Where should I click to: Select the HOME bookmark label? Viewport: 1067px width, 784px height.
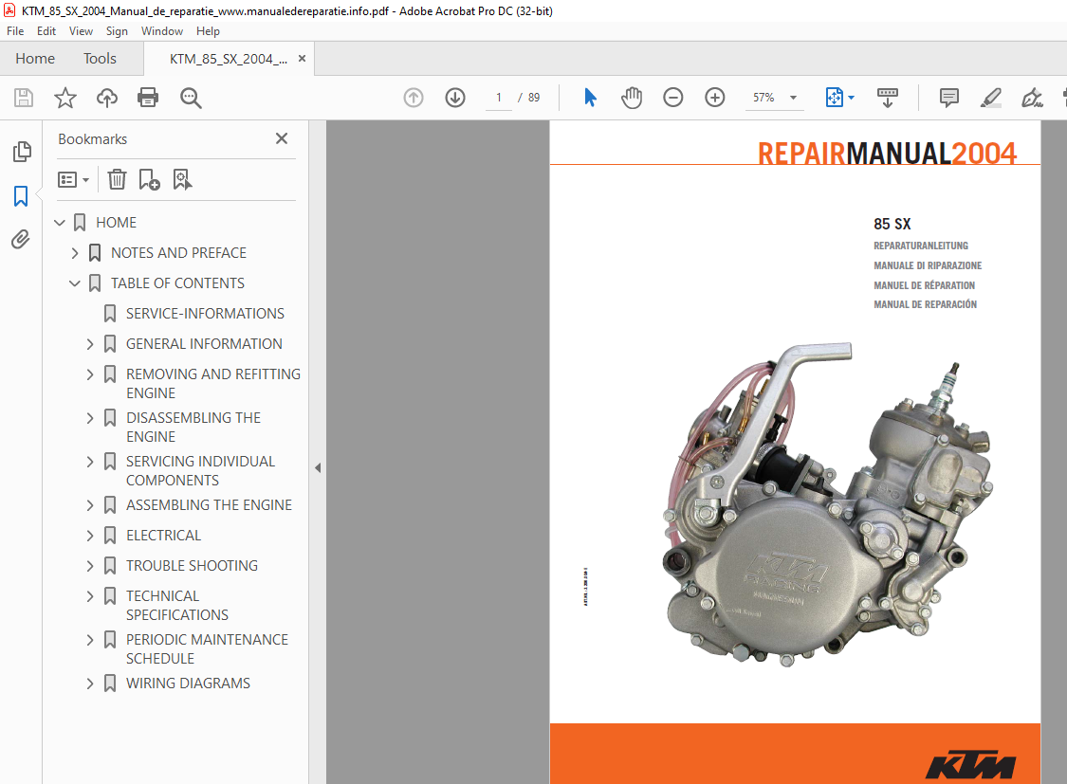(x=117, y=223)
